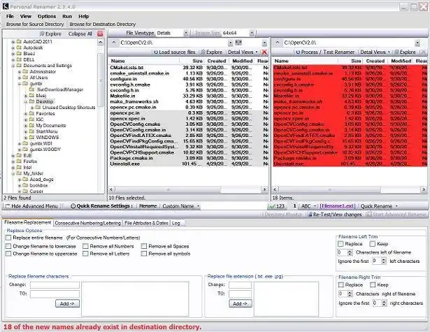Open the File menu
The image size is (430, 332).
tap(10, 17)
